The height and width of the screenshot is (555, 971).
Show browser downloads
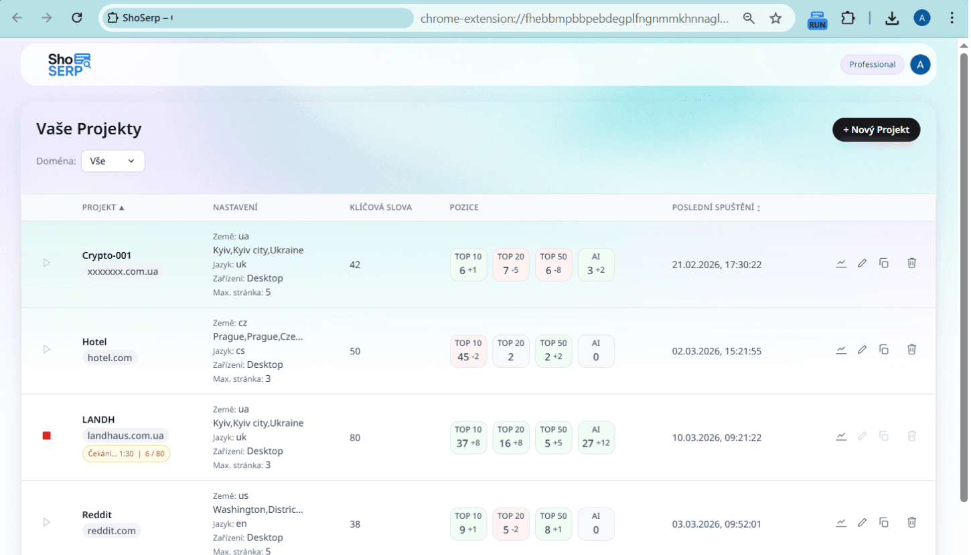pos(892,19)
